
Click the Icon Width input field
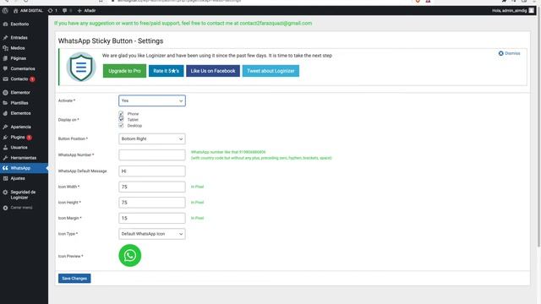click(152, 187)
